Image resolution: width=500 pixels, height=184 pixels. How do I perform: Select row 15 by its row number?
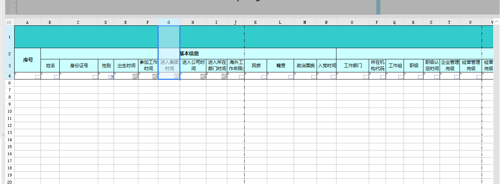click(9, 147)
